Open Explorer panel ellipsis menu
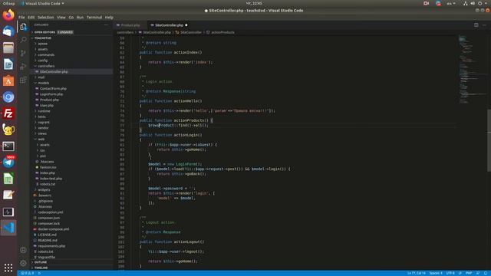 point(106,25)
